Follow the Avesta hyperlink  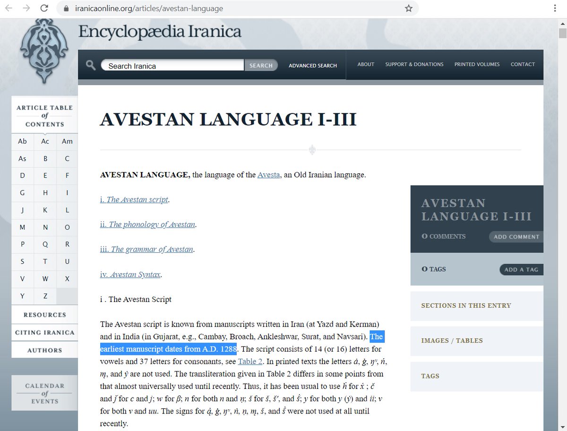coord(269,175)
